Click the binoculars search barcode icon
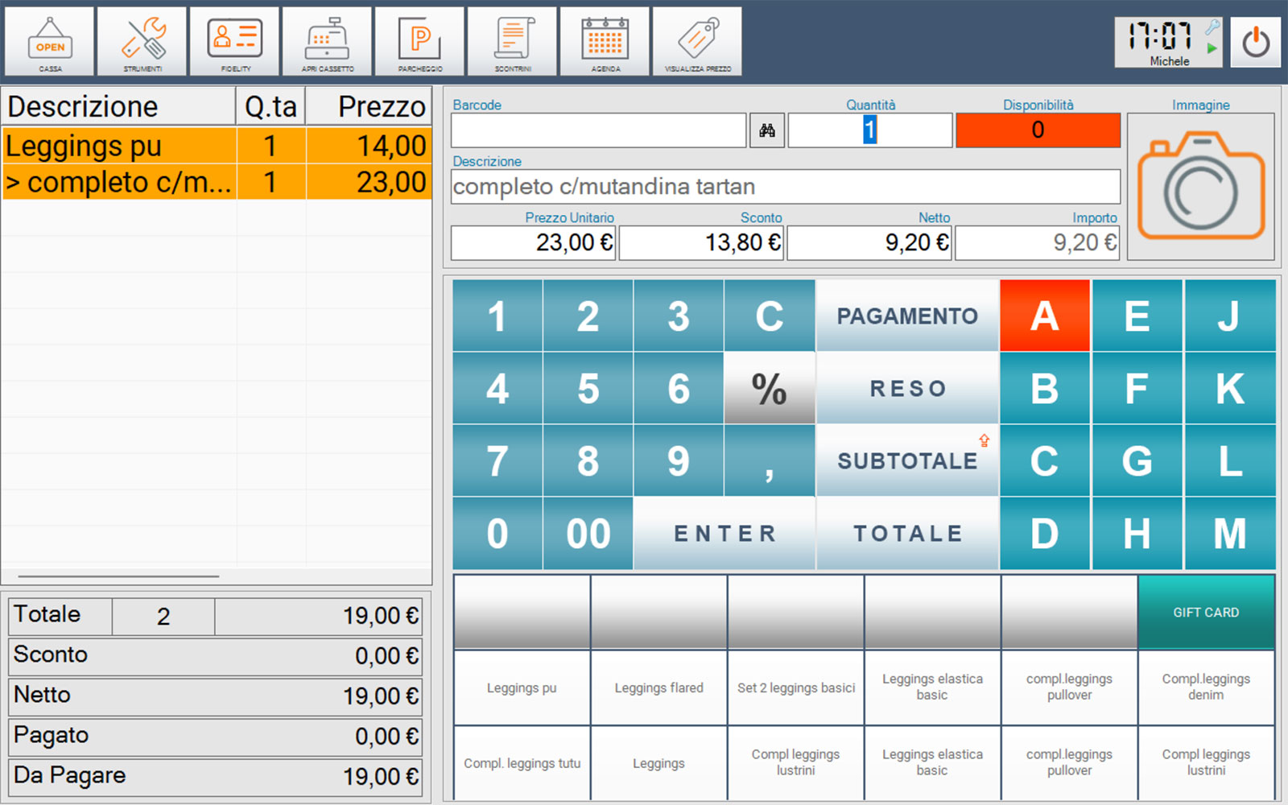The width and height of the screenshot is (1288, 805). tap(767, 130)
